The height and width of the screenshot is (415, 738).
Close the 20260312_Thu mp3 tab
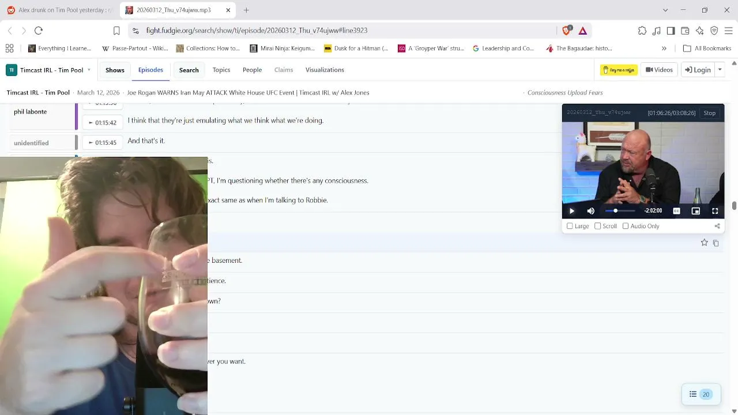click(x=228, y=10)
